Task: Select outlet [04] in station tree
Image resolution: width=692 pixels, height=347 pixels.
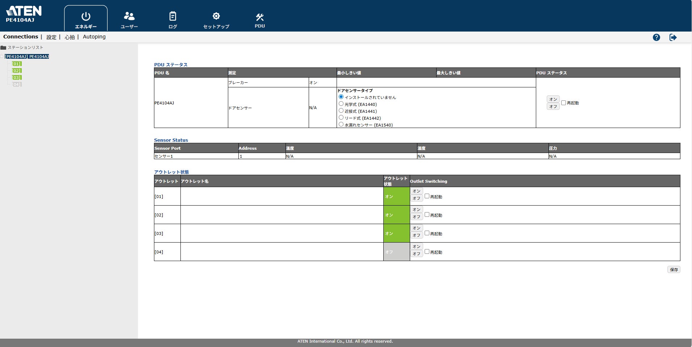Action: (x=17, y=84)
